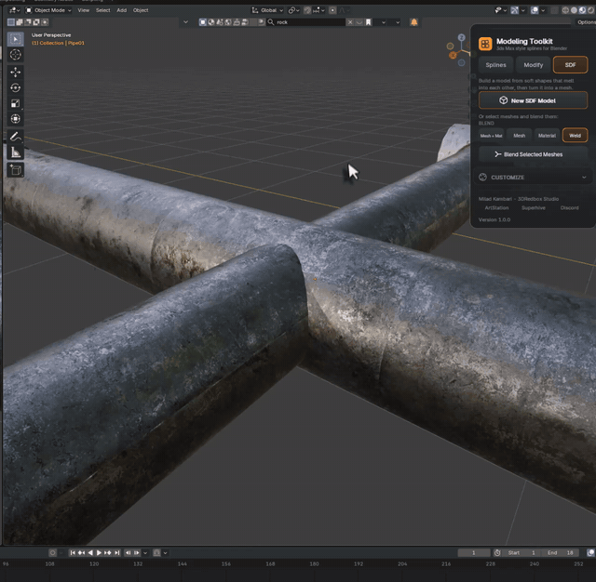Jump to the timeline start frame
596x582 pixels.
(x=73, y=553)
